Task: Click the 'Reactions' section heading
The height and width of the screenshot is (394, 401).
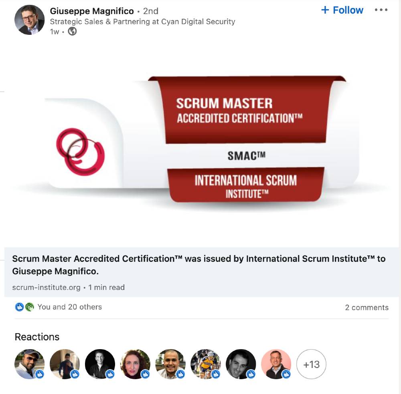Action: tap(37, 337)
